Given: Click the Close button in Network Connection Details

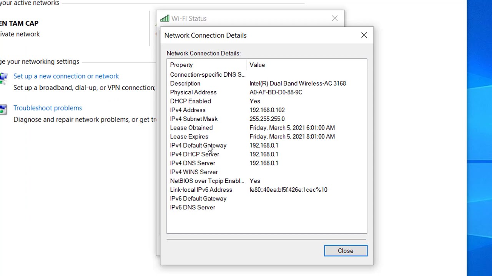Looking at the screenshot, I should pyautogui.click(x=346, y=251).
